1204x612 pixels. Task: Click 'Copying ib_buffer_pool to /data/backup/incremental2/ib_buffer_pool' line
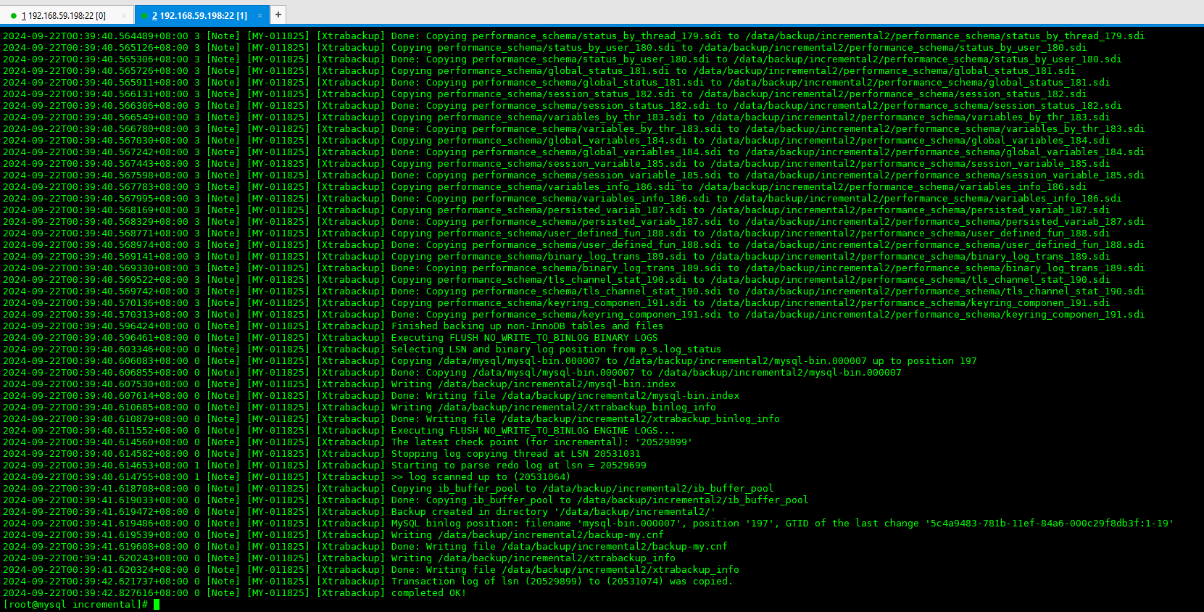389,489
